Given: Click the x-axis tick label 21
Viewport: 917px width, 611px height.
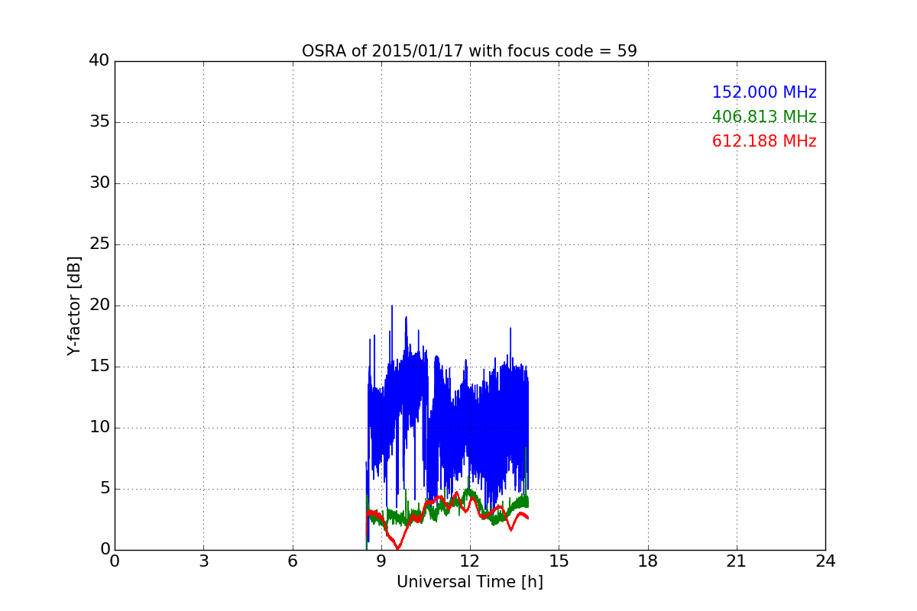Looking at the screenshot, I should click(737, 561).
